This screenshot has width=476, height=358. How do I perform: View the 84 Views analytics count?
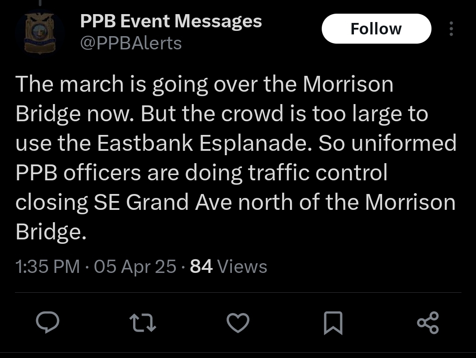[228, 267]
